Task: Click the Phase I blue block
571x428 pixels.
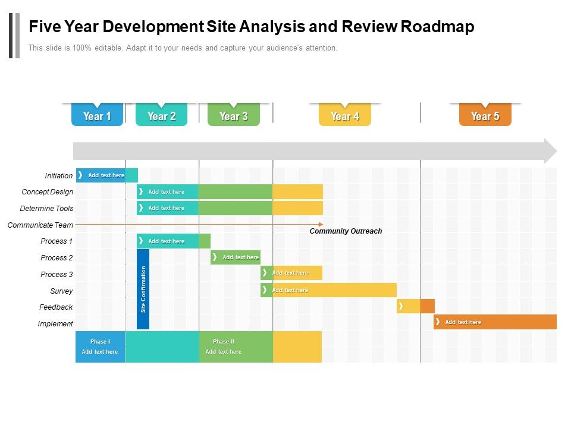Action: [x=100, y=347]
